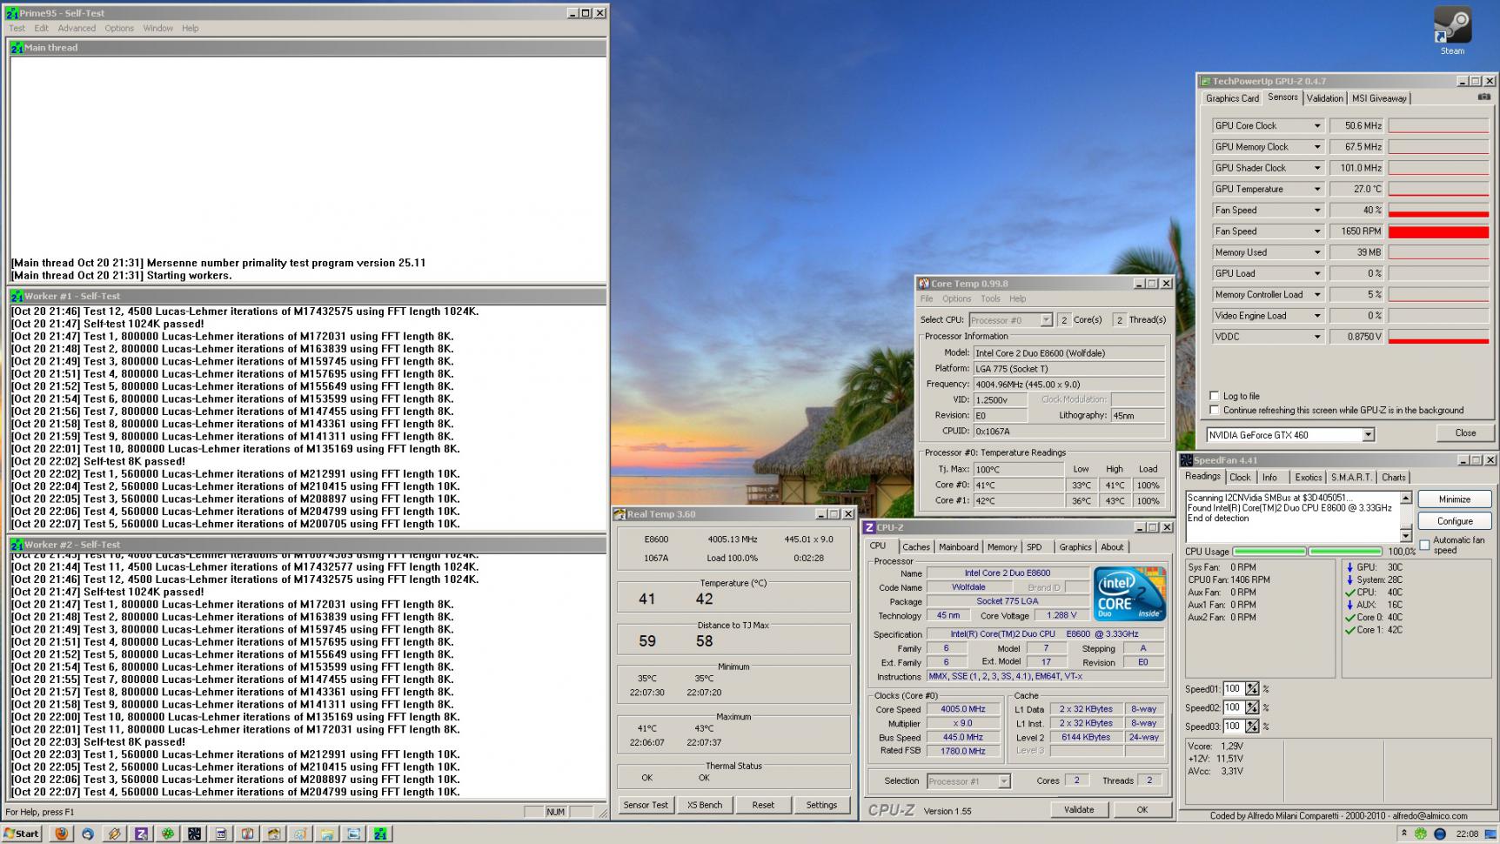Enable Automatic fan speed in SpeedFan
The image size is (1500, 844).
click(1424, 545)
